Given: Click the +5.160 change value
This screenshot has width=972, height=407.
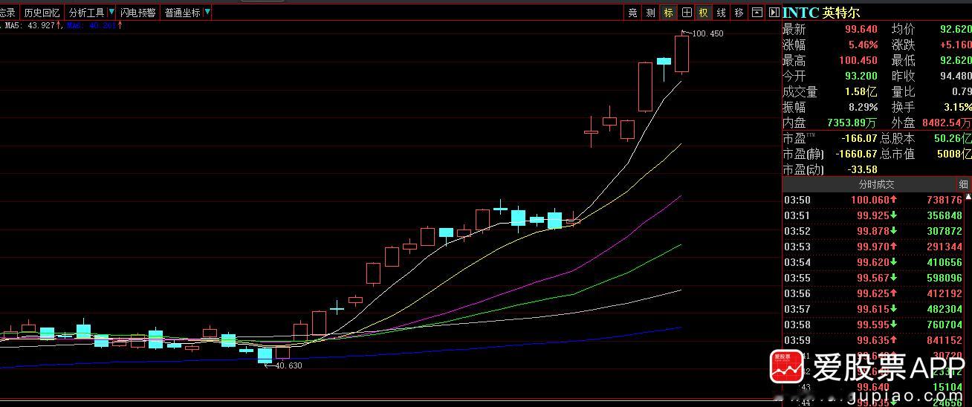Looking at the screenshot, I should pyautogui.click(x=956, y=45).
